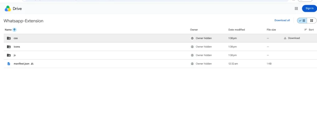This screenshot has height=115, width=317.
Task: Reverse sort direction arrow next to Name
Action: (x=14, y=30)
